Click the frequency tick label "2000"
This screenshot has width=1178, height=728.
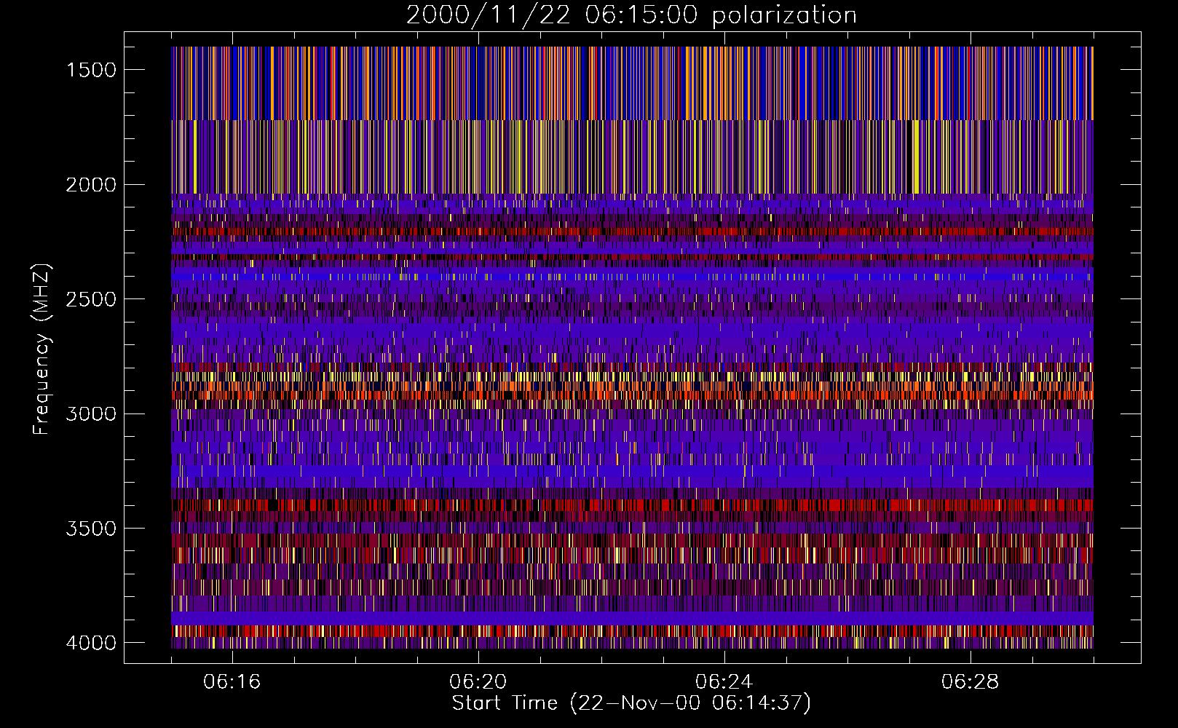[x=91, y=185]
